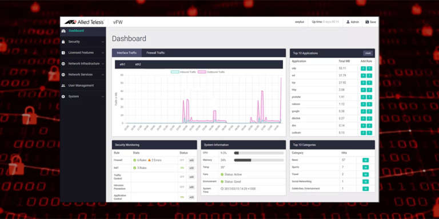
Task: Click the green Firewall rules status icon
Action: (135, 160)
